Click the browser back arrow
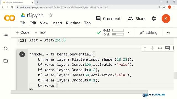Image resolution: width=177 pixels, height=99 pixels. (x=3, y=7)
